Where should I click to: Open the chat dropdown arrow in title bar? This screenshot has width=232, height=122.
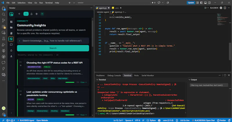click(x=163, y=3)
